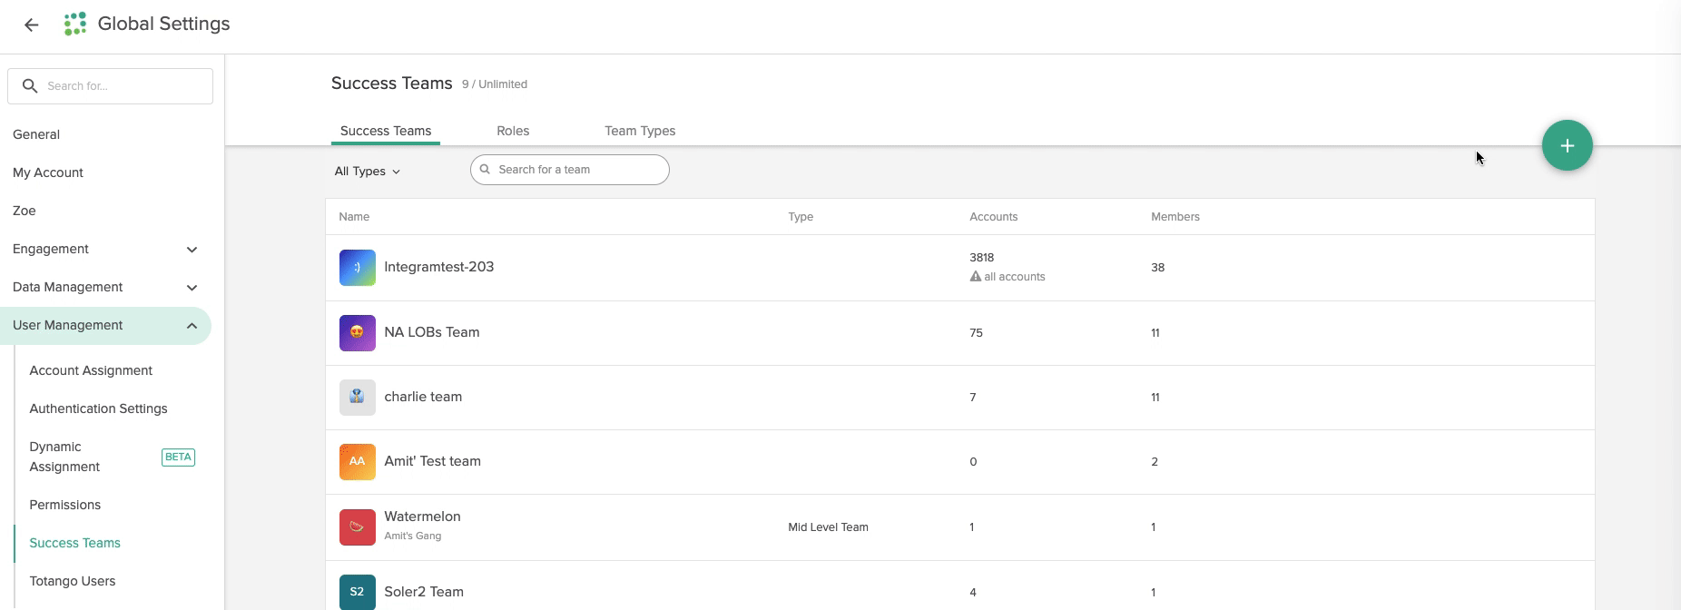Click the NA LOBs Team avatar
The image size is (1681, 610).
(x=358, y=333)
